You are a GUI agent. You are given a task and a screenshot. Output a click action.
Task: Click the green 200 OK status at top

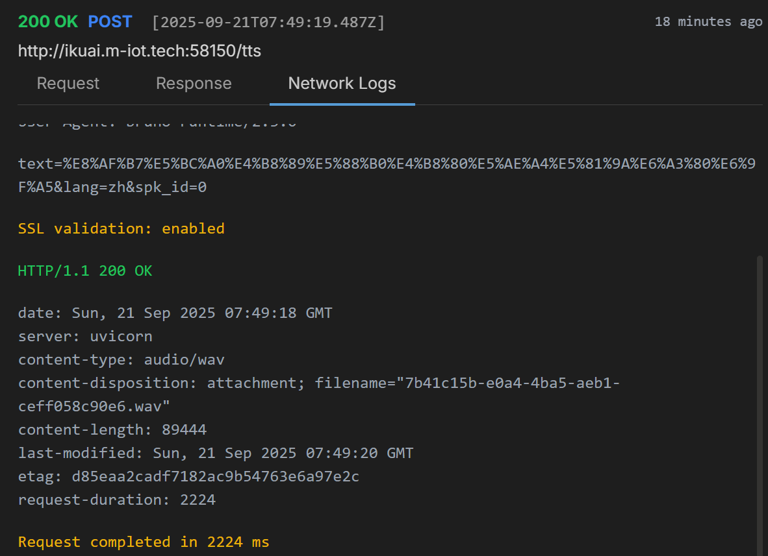point(47,21)
